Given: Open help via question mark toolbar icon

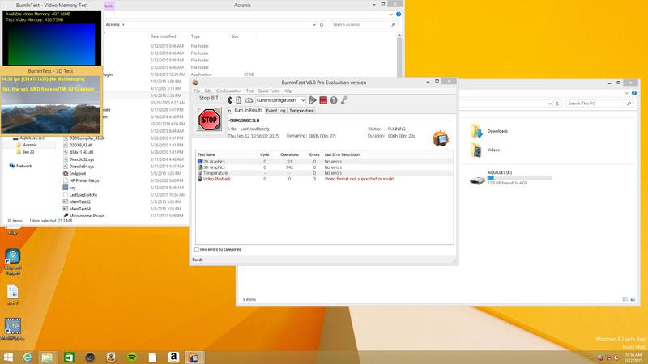Looking at the screenshot, I should 334,100.
